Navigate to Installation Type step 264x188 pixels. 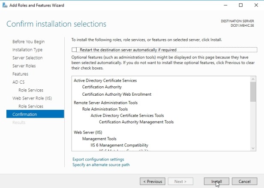27,50
